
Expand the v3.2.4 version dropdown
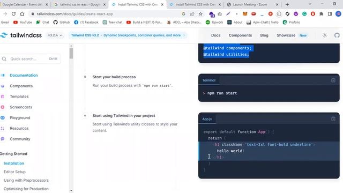click(x=55, y=35)
